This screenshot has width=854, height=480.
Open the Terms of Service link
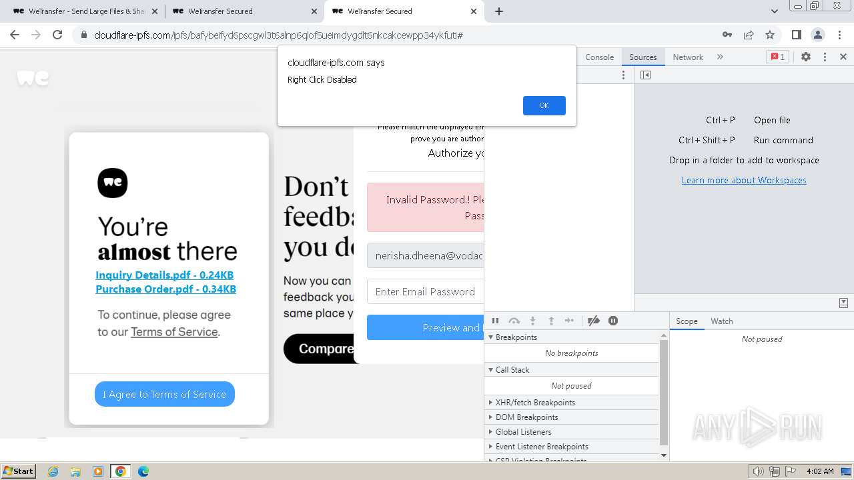point(174,332)
